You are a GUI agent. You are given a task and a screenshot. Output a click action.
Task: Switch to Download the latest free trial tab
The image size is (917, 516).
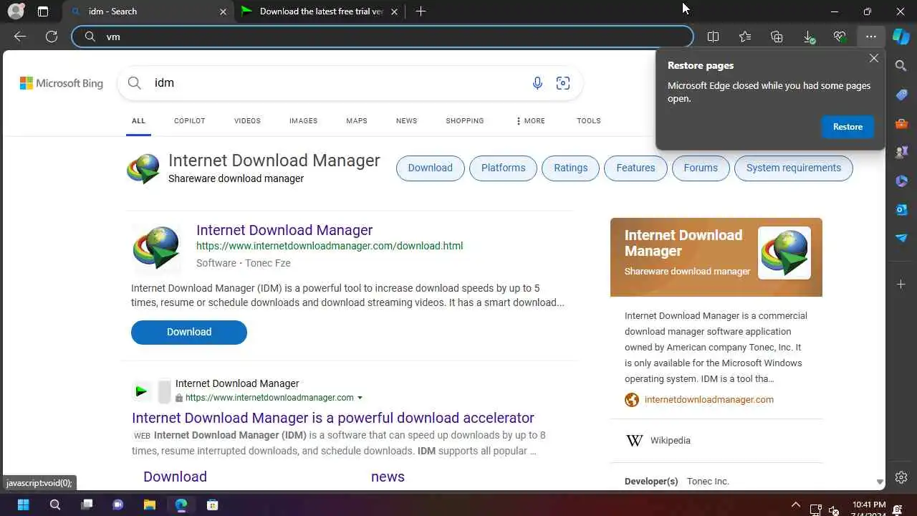pyautogui.click(x=321, y=11)
